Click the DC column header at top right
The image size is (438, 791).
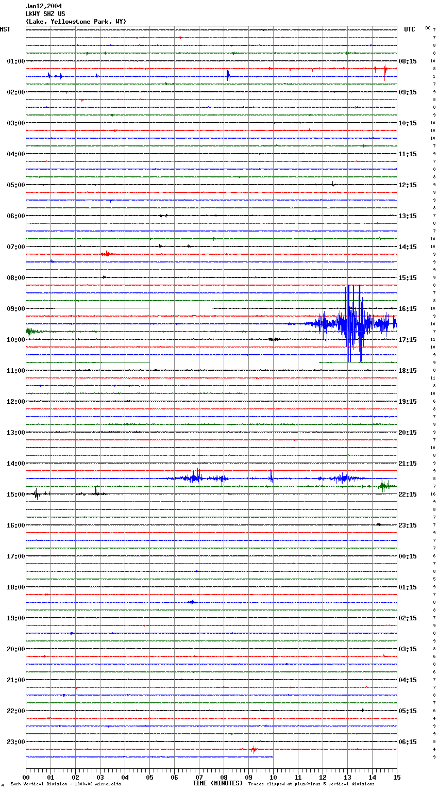[428, 28]
